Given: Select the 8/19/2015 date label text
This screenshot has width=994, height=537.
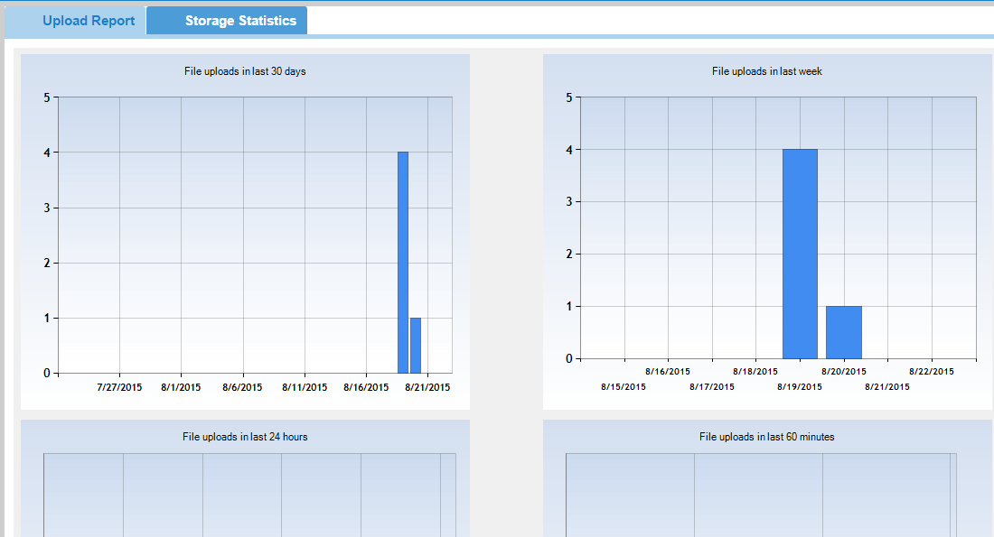Looking at the screenshot, I should tap(800, 387).
